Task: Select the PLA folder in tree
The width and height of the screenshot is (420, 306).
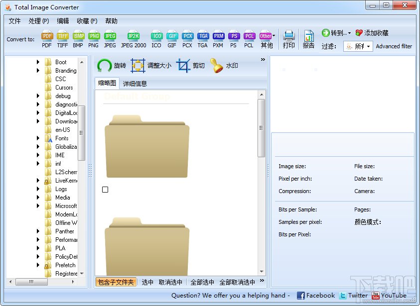Action: click(60, 248)
